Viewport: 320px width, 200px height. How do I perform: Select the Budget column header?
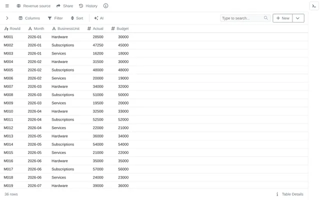tap(120, 28)
